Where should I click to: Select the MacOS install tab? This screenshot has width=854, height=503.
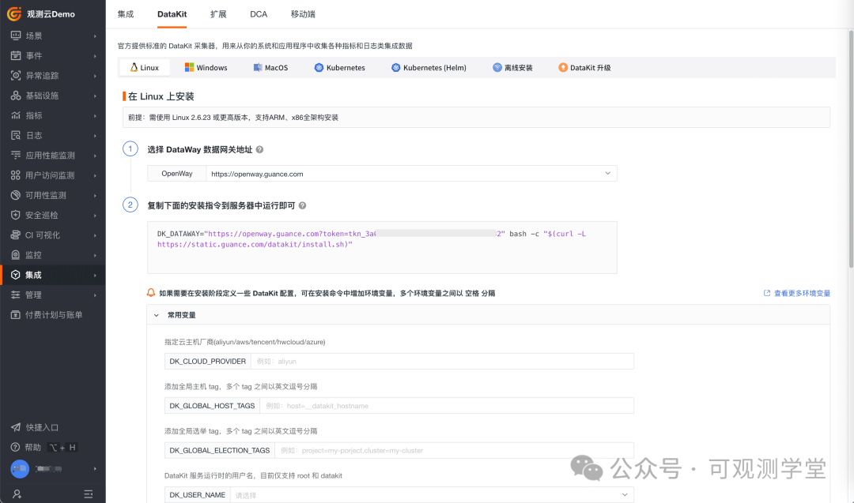[x=270, y=67]
